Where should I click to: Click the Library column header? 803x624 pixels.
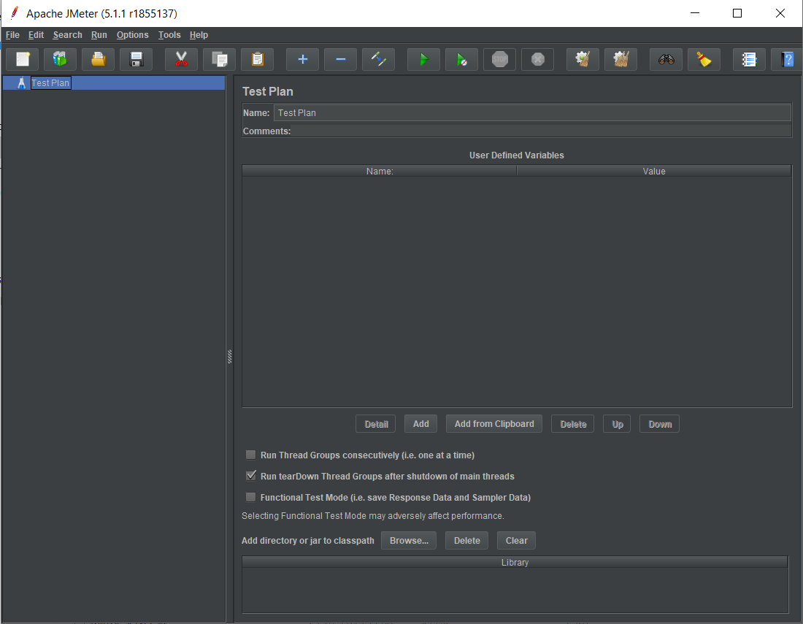515,562
